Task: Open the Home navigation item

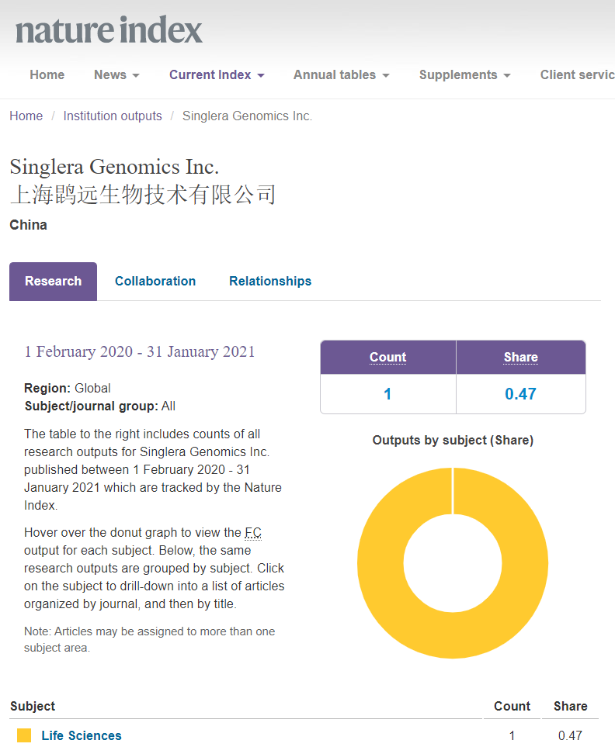Action: tap(47, 75)
